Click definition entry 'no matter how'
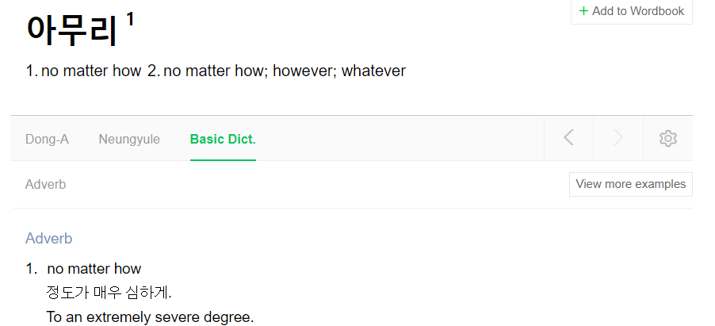The height and width of the screenshot is (326, 715). 94,268
